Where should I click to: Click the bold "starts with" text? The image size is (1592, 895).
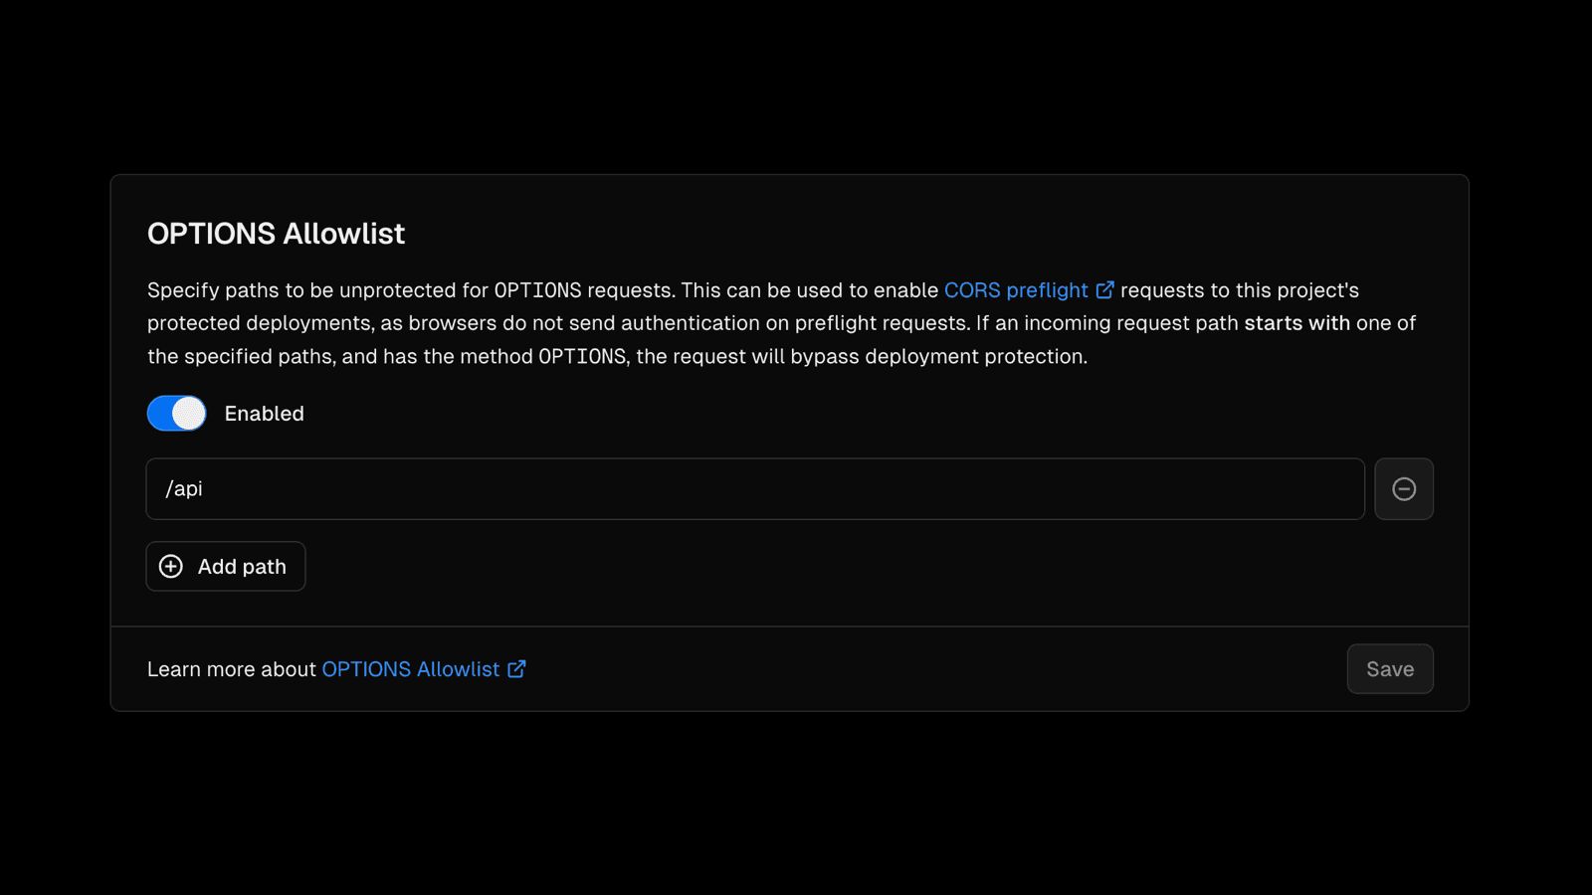pos(1296,323)
